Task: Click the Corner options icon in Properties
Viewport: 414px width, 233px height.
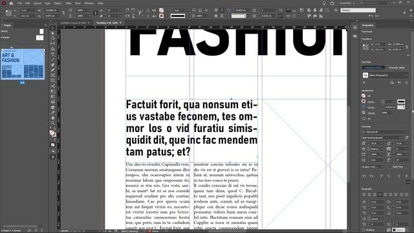Action: pyautogui.click(x=364, y=107)
